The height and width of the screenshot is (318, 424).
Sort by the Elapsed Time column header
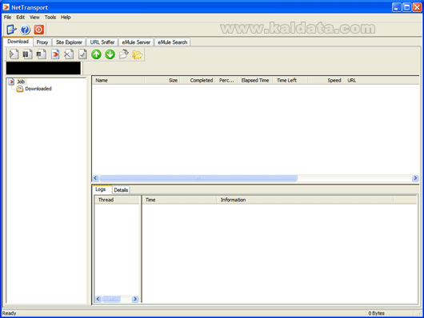pos(255,80)
